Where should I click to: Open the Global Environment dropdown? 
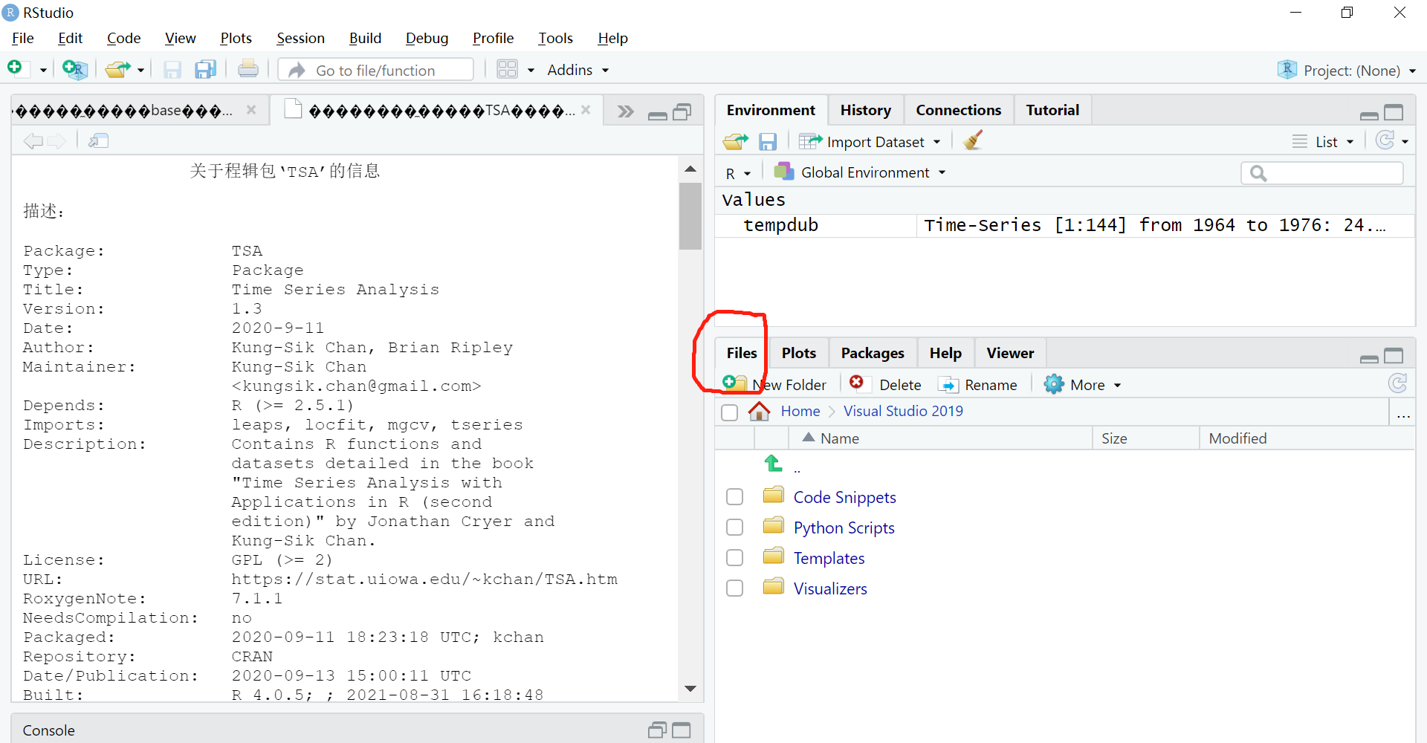[860, 172]
